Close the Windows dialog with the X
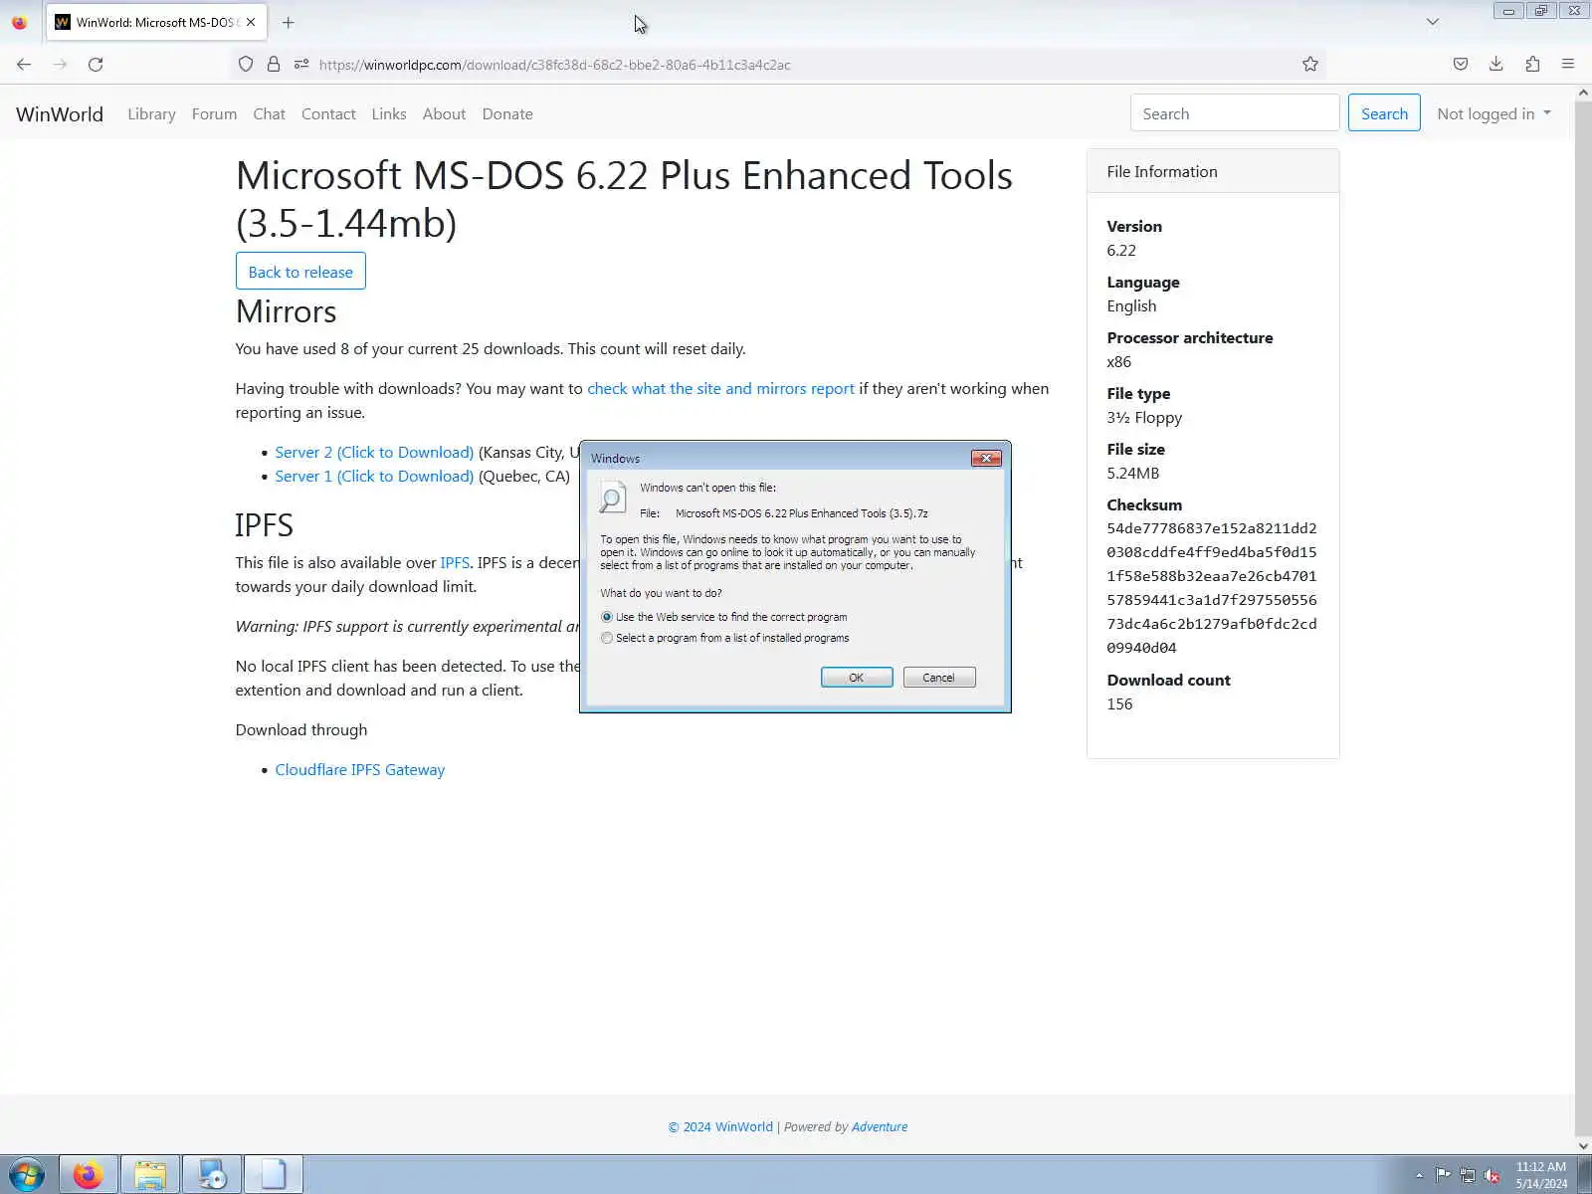 pos(986,458)
